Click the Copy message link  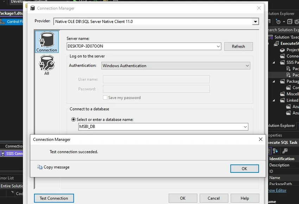(x=56, y=167)
